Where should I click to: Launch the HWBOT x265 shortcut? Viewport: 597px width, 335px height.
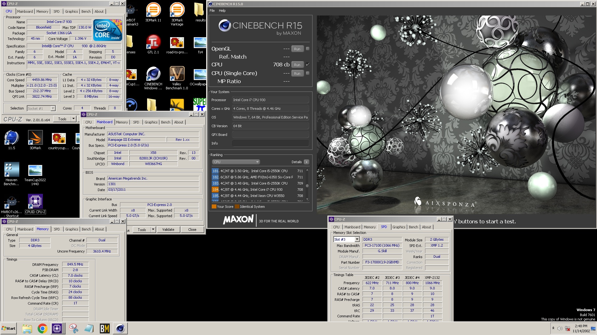12,206
